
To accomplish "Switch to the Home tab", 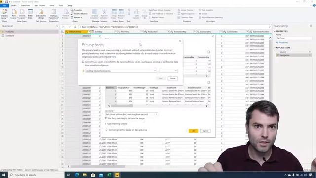I will 14,5.
